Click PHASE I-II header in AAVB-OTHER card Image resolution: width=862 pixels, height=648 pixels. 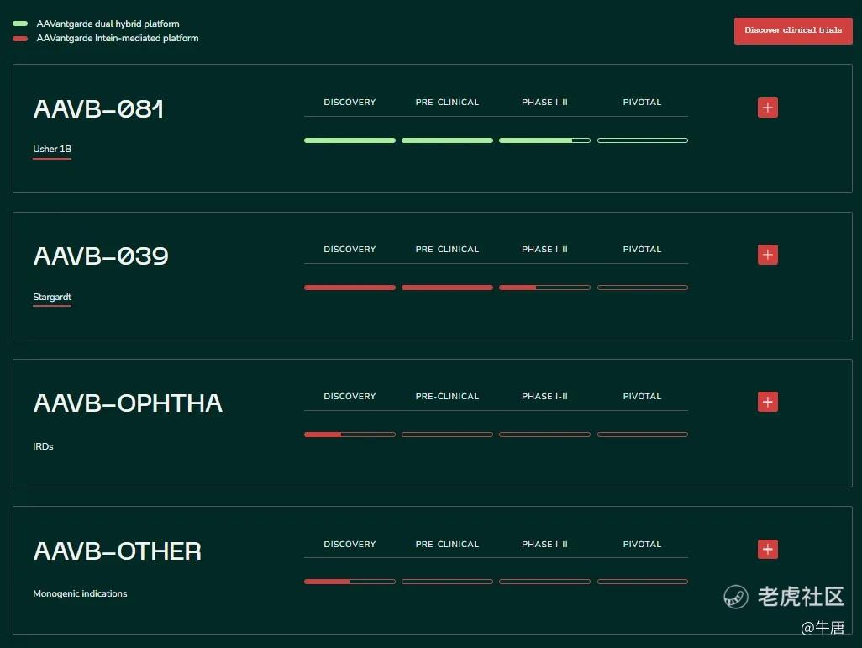tap(544, 544)
